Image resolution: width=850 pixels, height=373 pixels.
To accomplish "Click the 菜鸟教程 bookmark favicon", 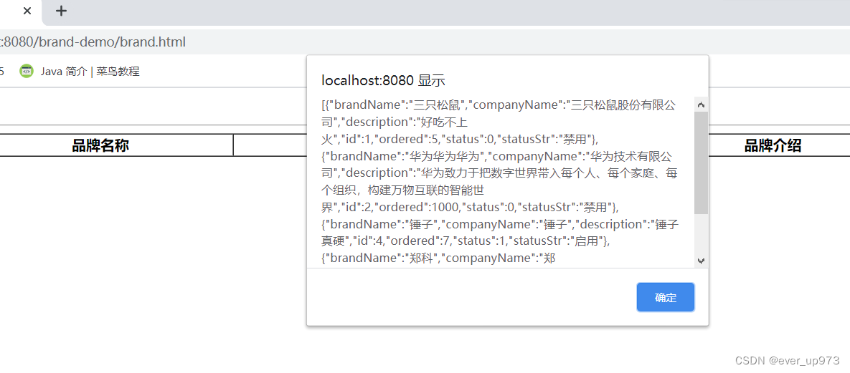I will pyautogui.click(x=26, y=71).
